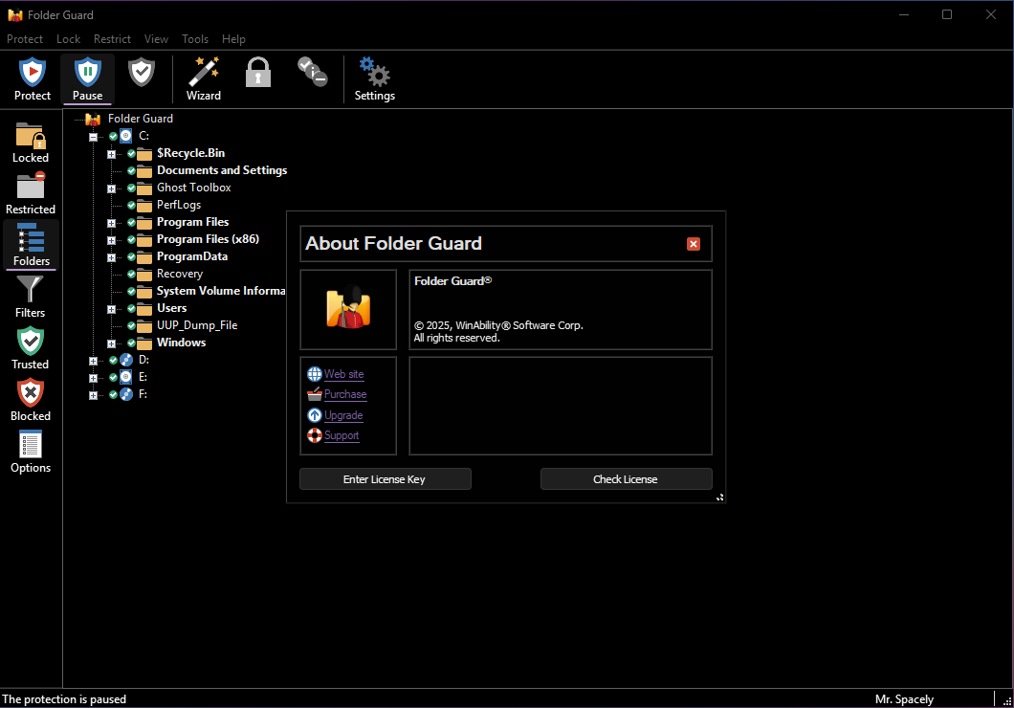Open the Help menu
Image resolution: width=1014 pixels, height=708 pixels.
(233, 39)
